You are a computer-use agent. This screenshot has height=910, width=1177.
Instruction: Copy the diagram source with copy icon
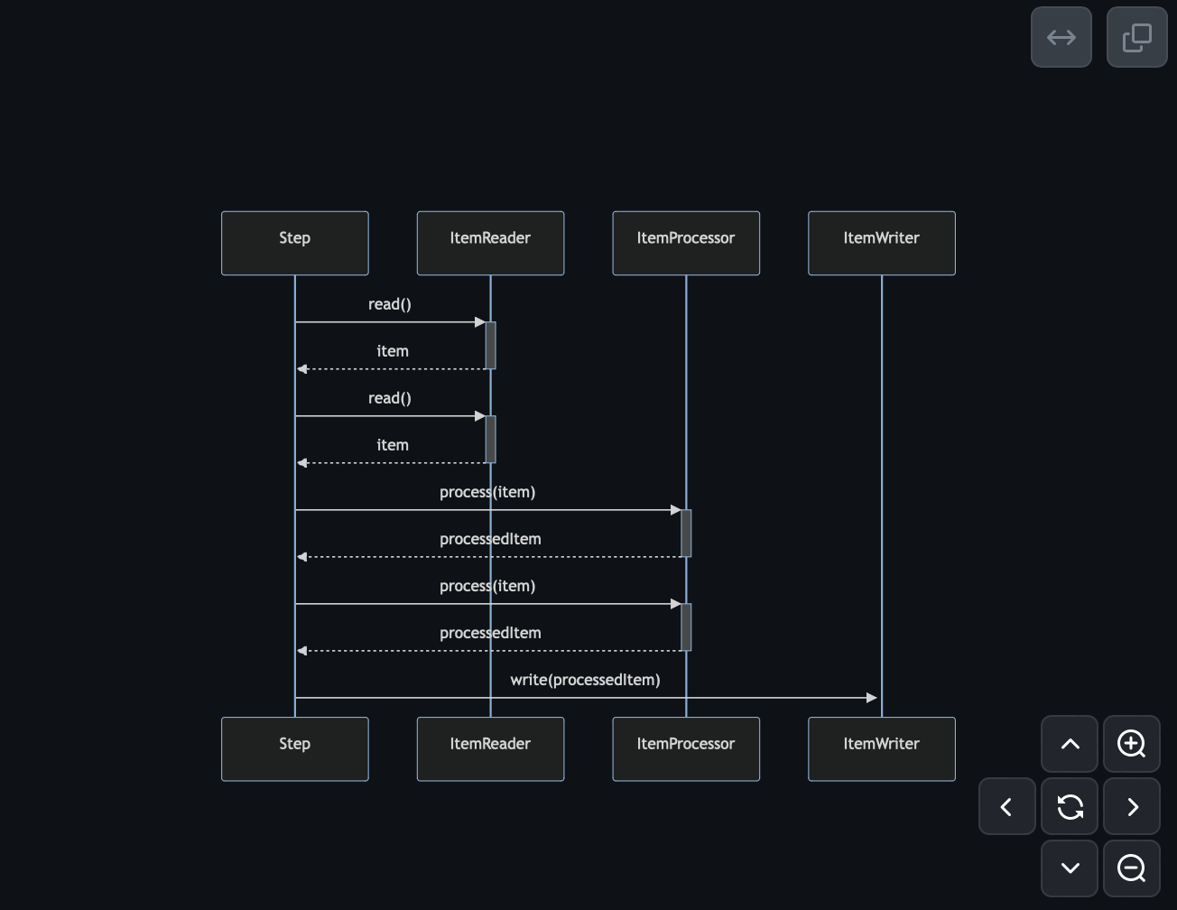pyautogui.click(x=1136, y=37)
